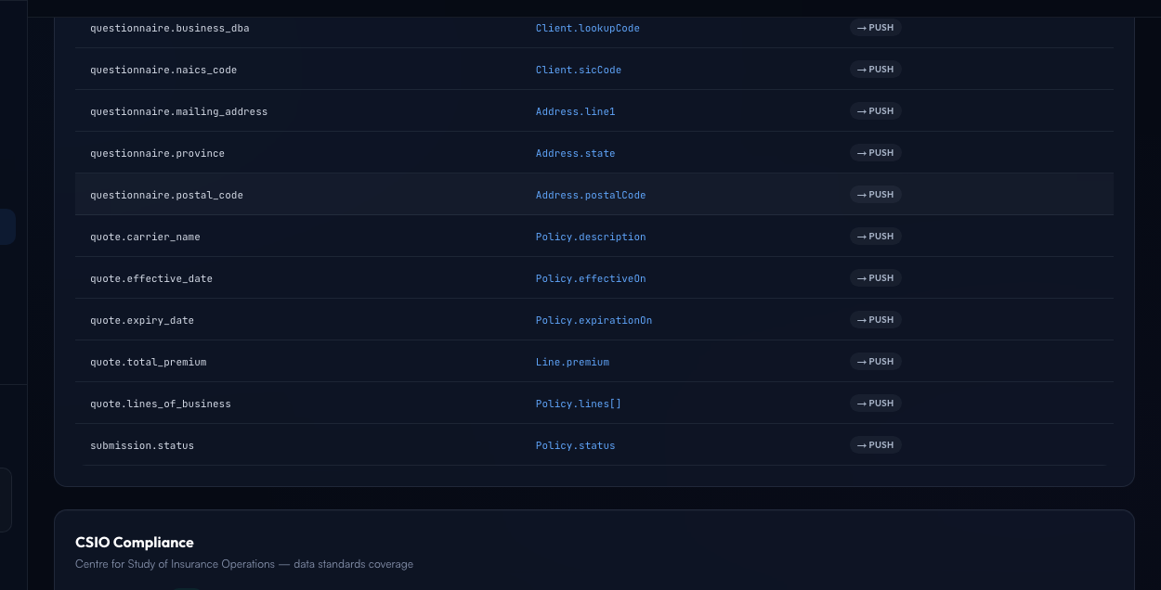Click PUSH badge for questionnaire.naics_code row

876,70
